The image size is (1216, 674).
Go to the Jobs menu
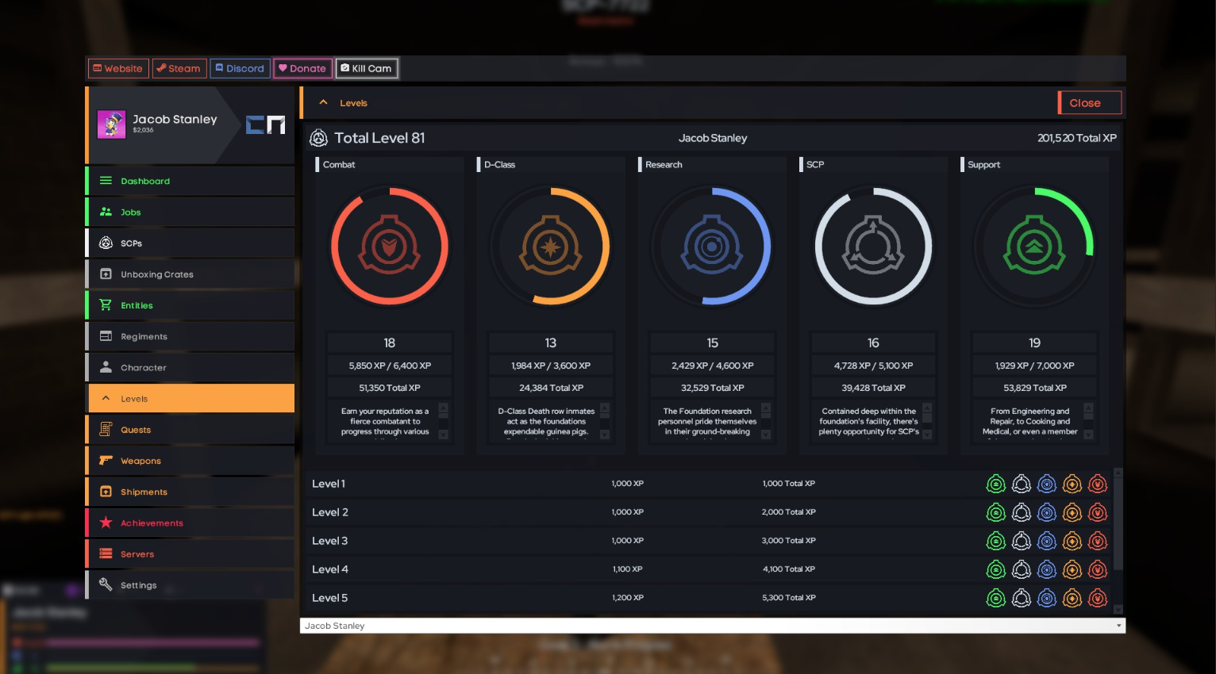tap(190, 212)
